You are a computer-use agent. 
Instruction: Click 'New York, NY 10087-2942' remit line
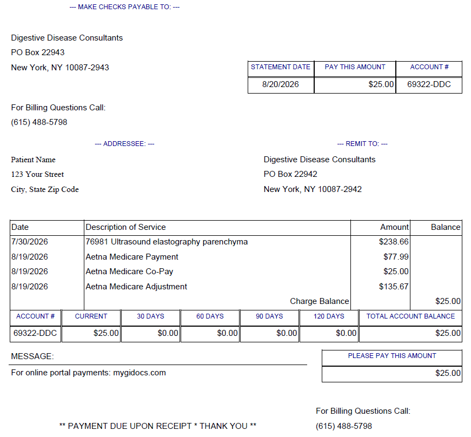point(313,189)
